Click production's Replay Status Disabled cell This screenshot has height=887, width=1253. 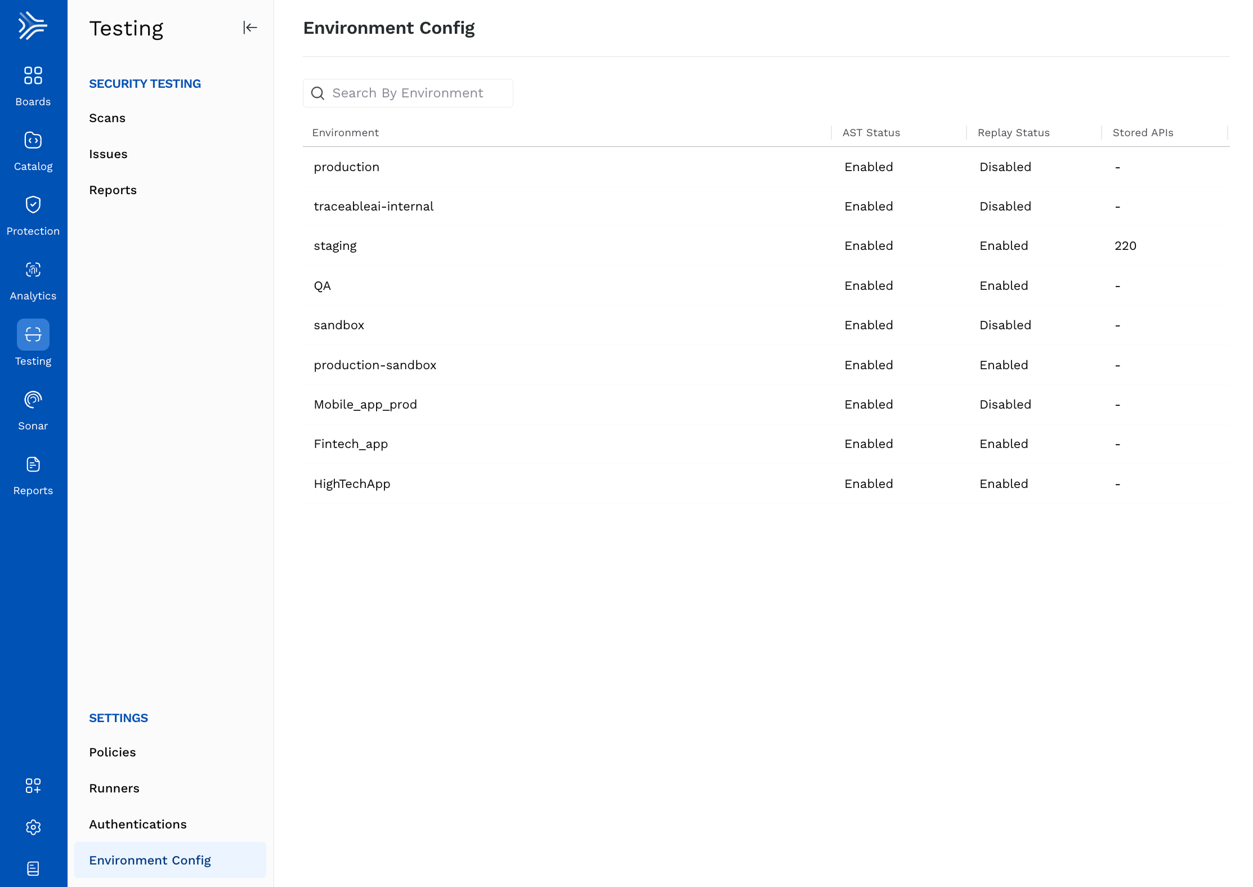pos(1005,167)
